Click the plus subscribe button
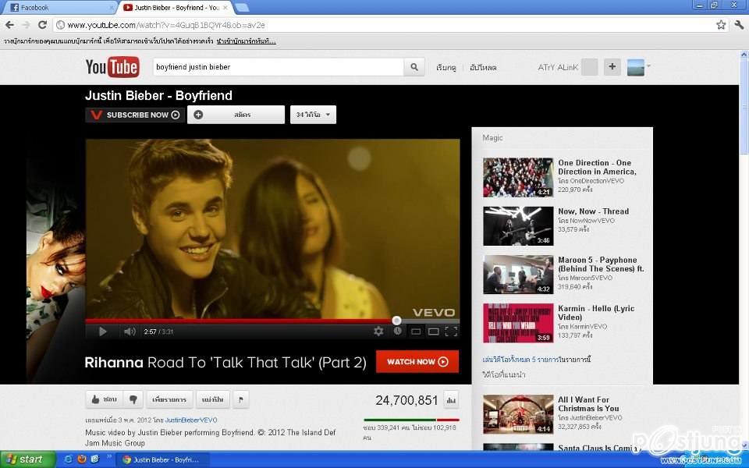749x468 pixels. pos(236,115)
